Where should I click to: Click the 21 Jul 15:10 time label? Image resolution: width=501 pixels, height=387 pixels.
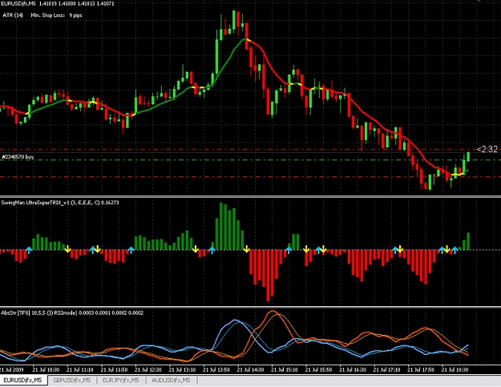point(285,369)
